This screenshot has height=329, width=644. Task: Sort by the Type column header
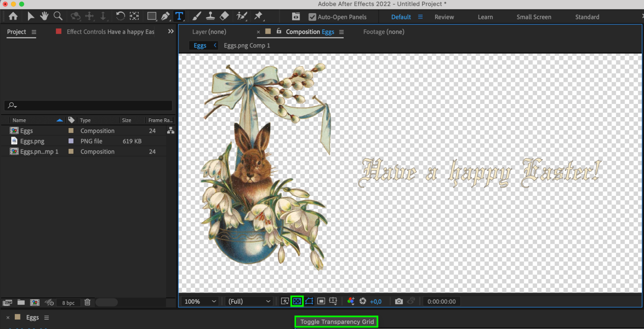coord(85,120)
